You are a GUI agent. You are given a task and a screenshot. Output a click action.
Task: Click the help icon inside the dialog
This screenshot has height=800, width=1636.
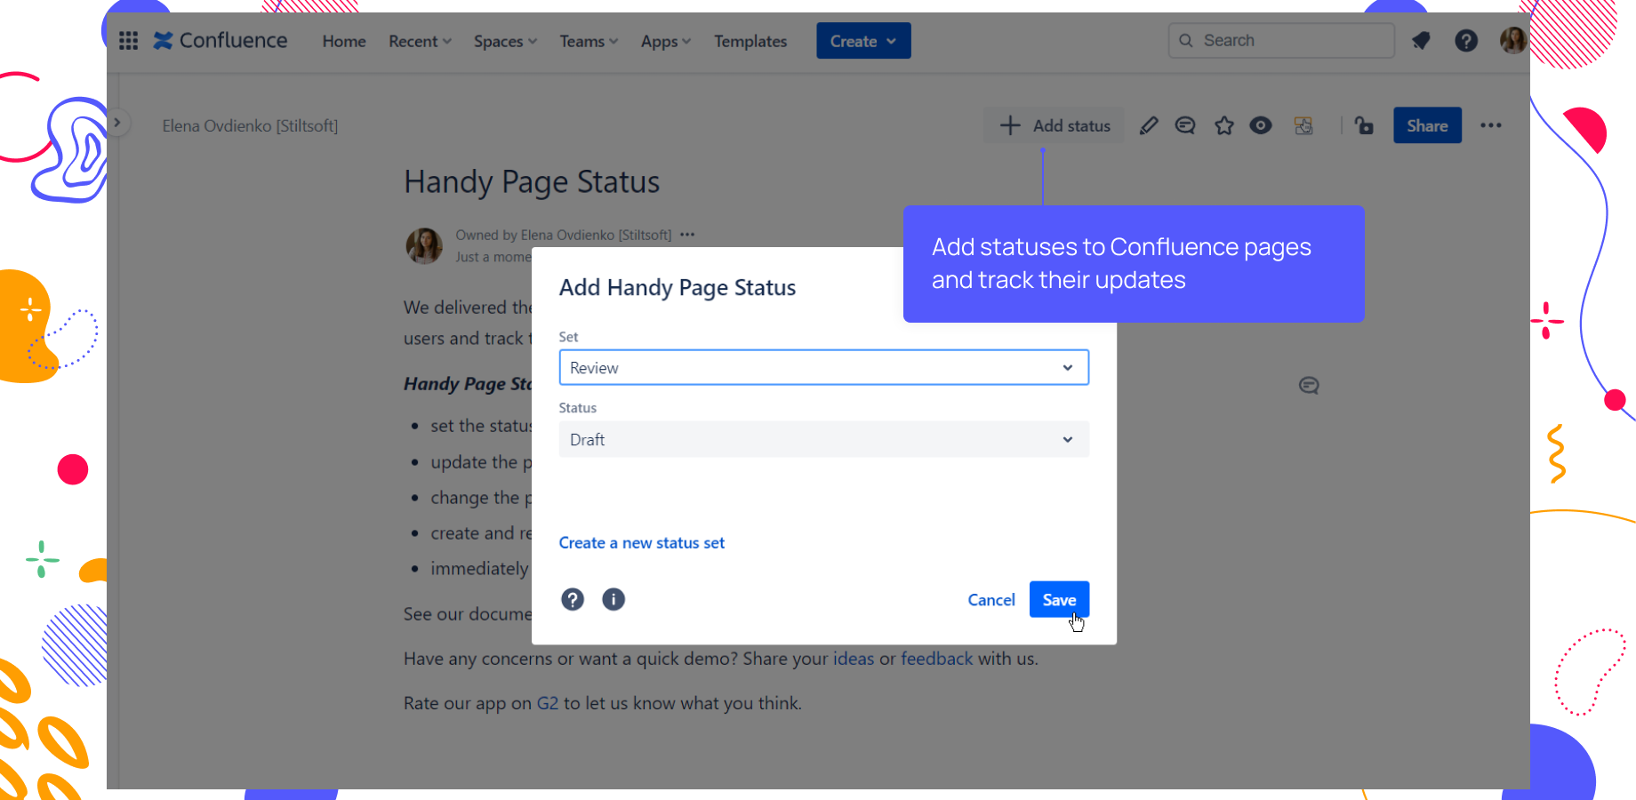click(x=572, y=599)
